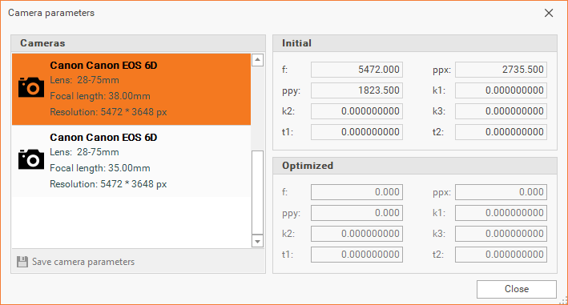Click the 'Optimized' section header
The image size is (568, 305).
[415, 166]
